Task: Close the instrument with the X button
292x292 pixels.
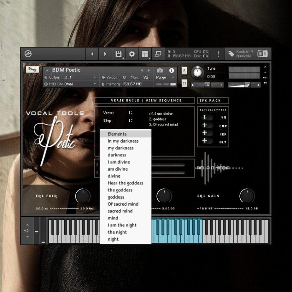Action: point(265,67)
